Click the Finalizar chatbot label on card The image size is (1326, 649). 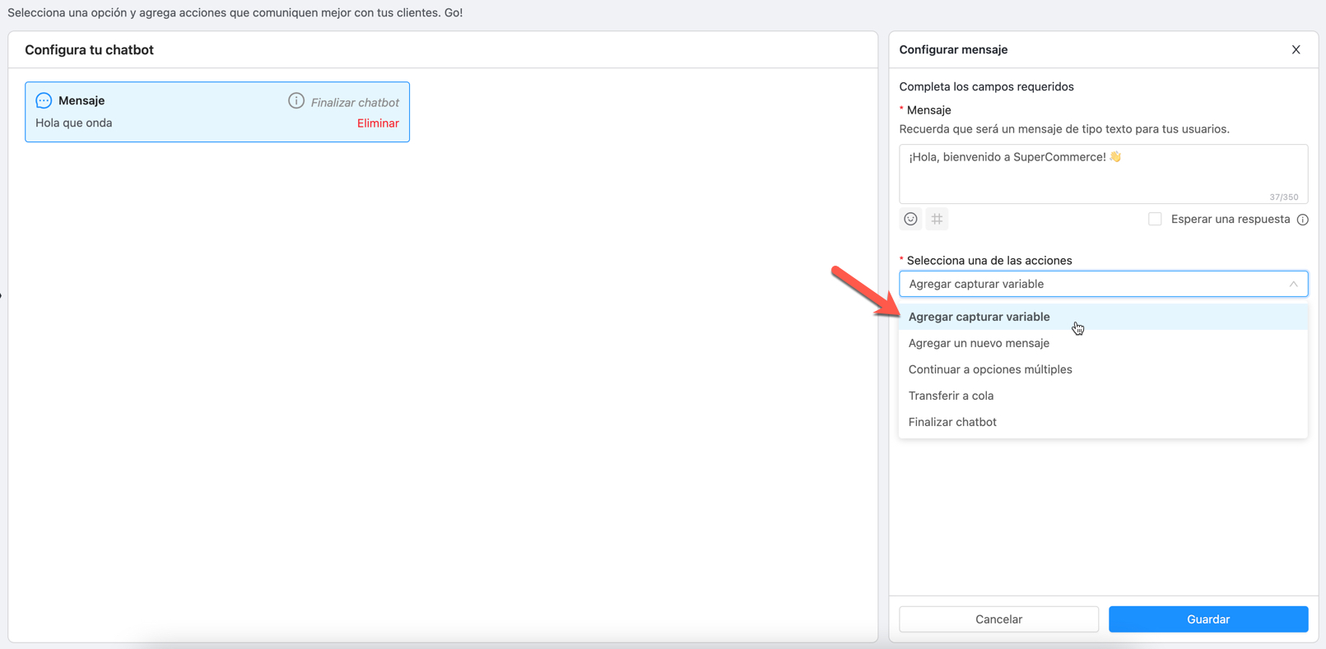pyautogui.click(x=355, y=102)
